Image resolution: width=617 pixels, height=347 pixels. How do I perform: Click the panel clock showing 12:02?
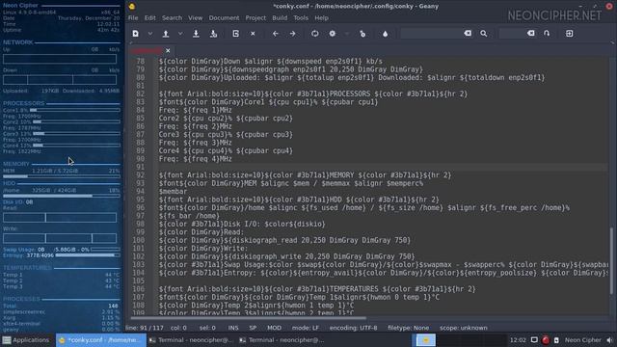(518, 340)
